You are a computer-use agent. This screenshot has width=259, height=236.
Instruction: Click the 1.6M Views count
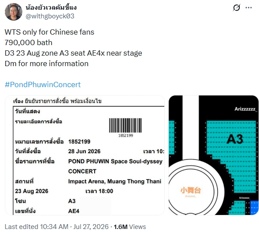tap(130, 227)
